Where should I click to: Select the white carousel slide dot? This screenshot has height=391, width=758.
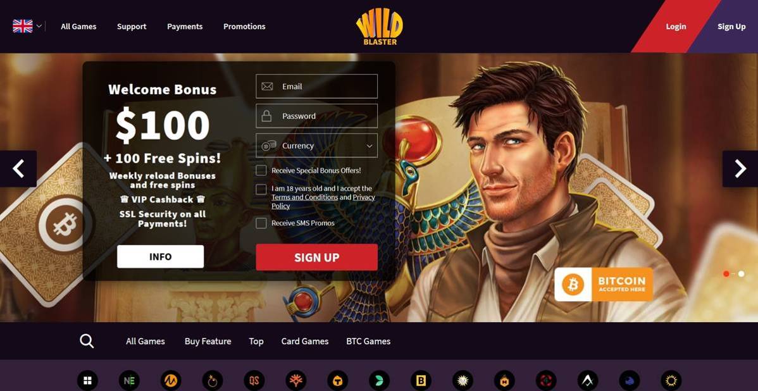coord(741,273)
